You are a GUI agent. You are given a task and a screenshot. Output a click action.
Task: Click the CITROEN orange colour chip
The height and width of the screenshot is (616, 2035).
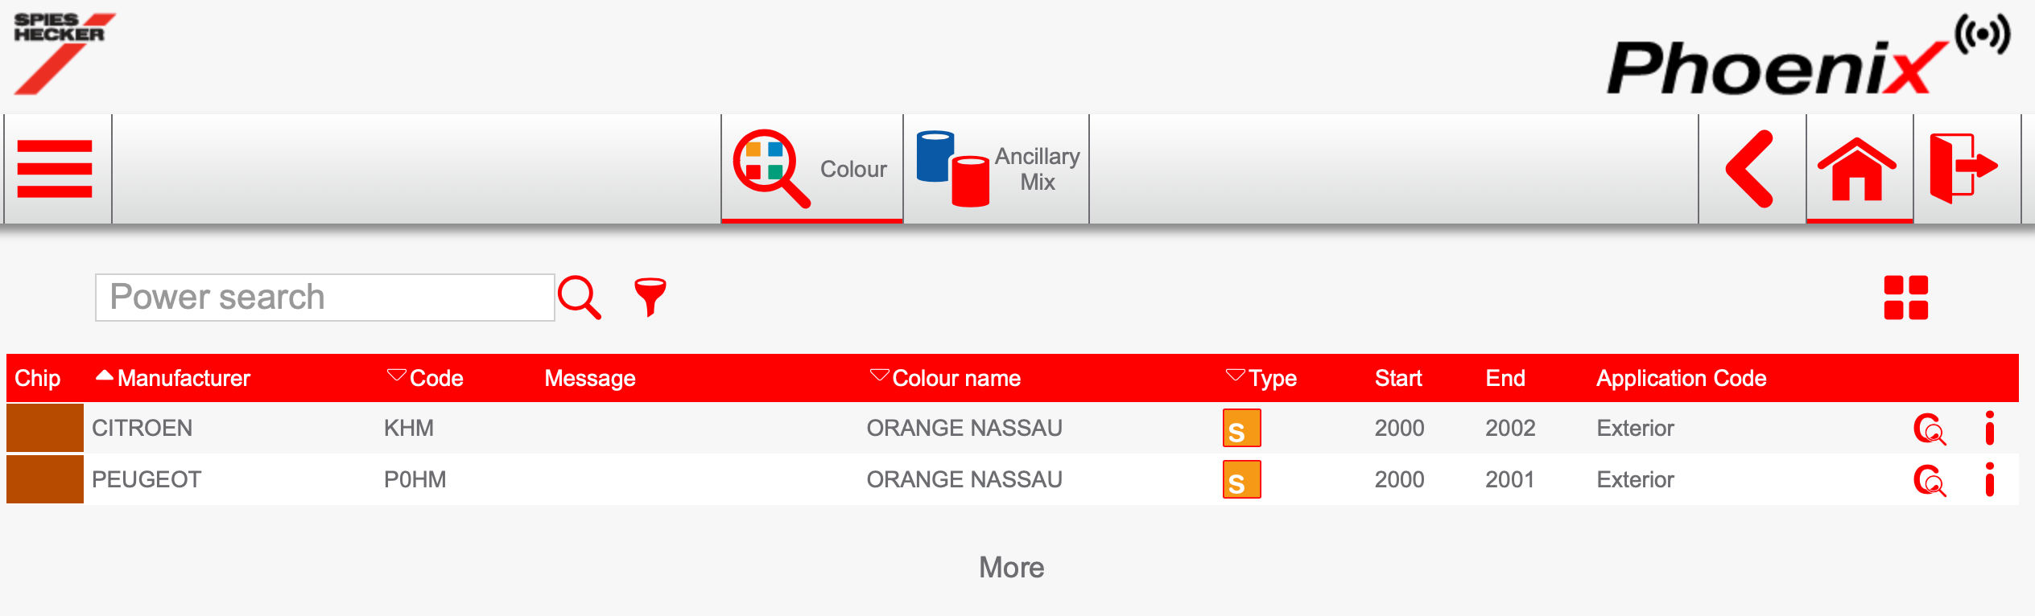[45, 428]
